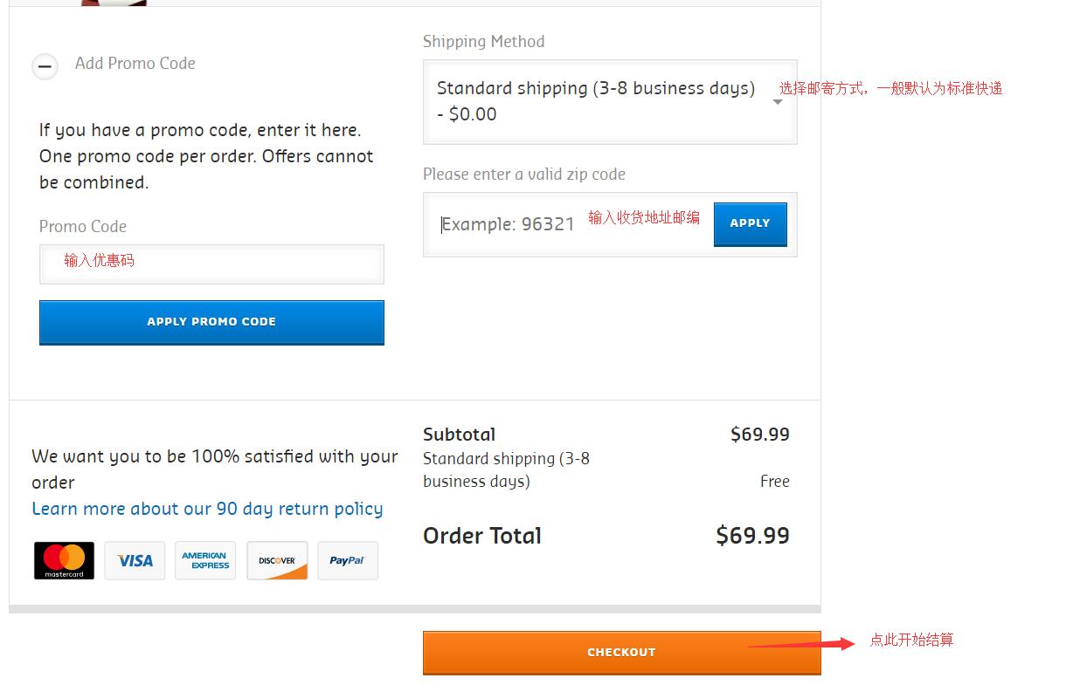1073x685 pixels.
Task: Click the Discover card icon
Action: tap(277, 560)
